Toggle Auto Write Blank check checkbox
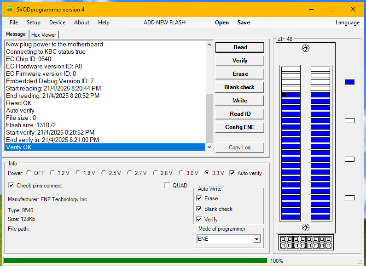The height and width of the screenshot is (266, 366). coord(199,209)
